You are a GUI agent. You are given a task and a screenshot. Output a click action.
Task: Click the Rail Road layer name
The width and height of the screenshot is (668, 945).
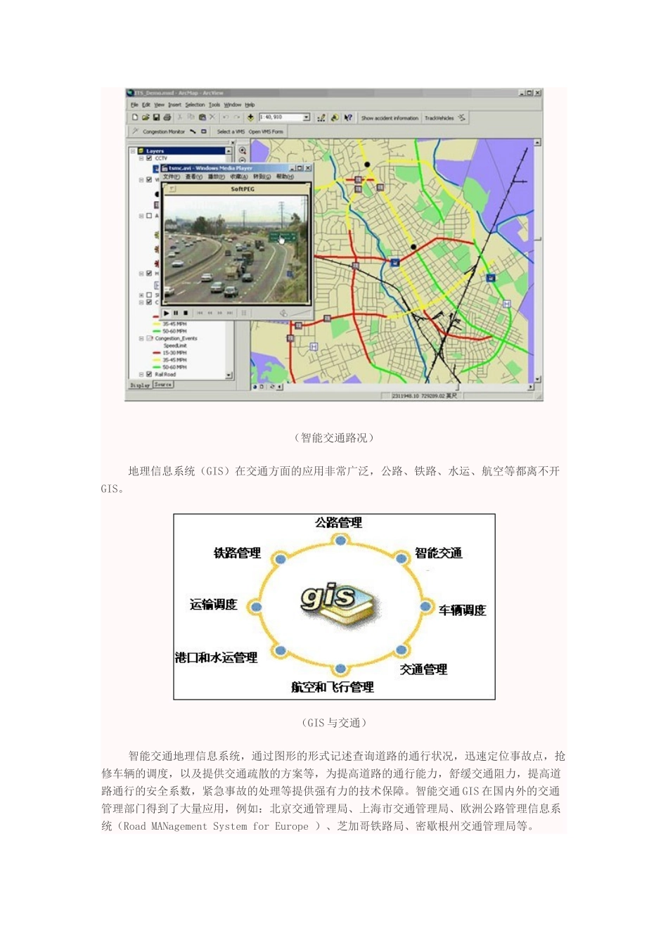point(165,374)
